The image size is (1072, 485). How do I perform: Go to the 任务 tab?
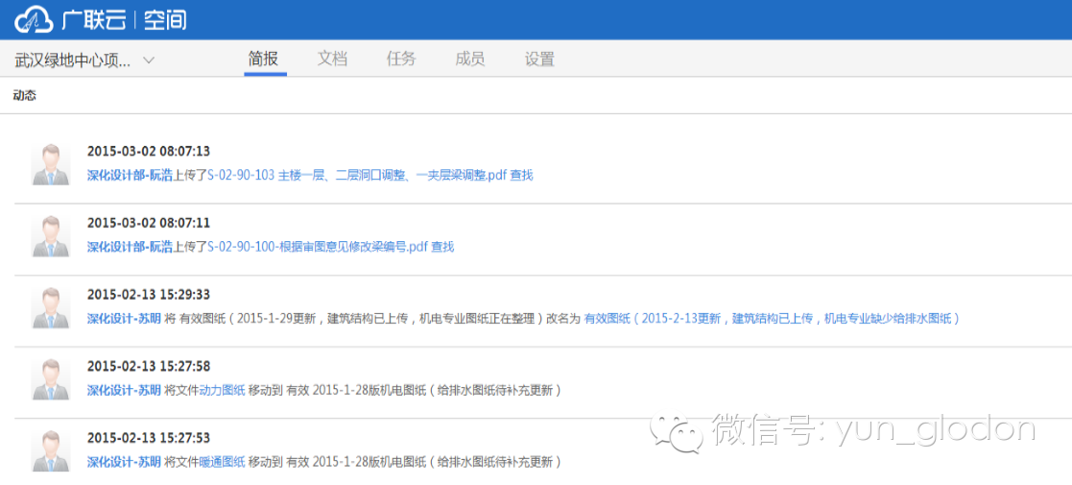coord(401,59)
